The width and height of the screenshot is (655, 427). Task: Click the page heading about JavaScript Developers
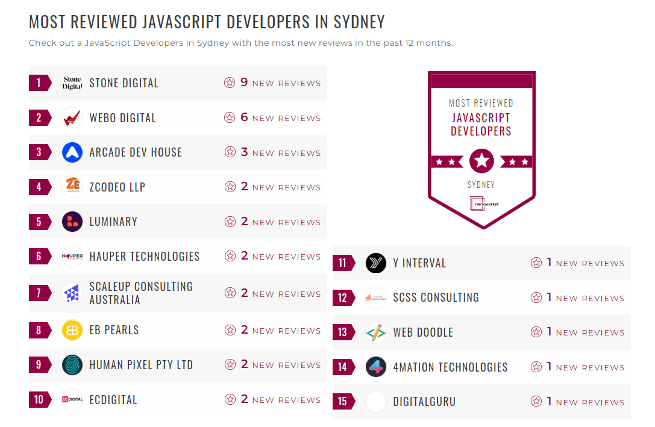(x=206, y=22)
